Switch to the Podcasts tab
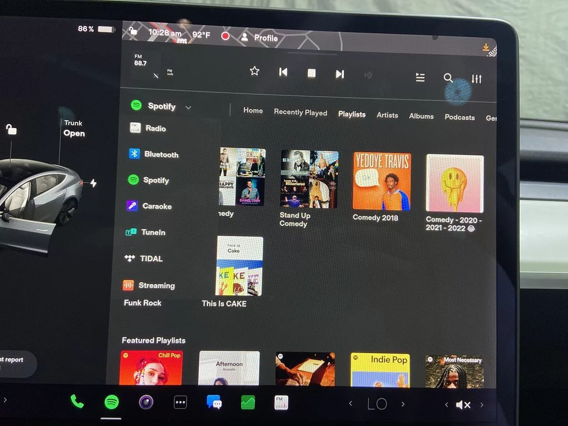Viewport: 568px width, 426px height. point(459,117)
